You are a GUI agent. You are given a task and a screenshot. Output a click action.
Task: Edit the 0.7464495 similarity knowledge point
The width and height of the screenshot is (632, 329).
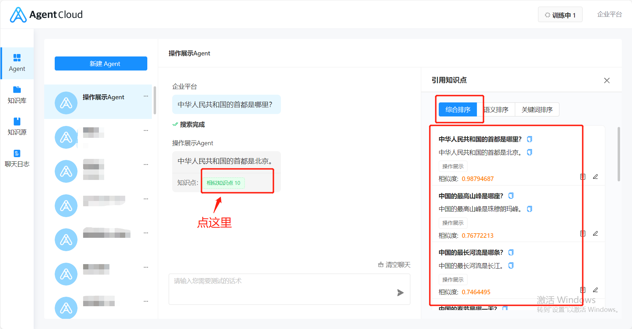click(x=596, y=290)
